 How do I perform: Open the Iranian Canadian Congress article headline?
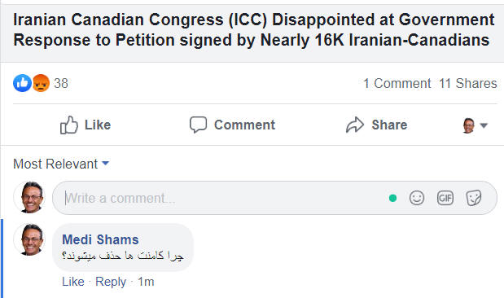coord(254,30)
